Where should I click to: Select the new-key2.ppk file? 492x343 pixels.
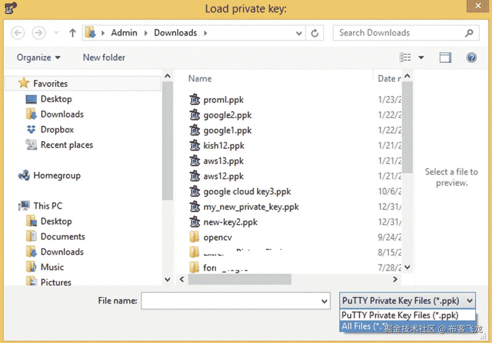pyautogui.click(x=230, y=222)
